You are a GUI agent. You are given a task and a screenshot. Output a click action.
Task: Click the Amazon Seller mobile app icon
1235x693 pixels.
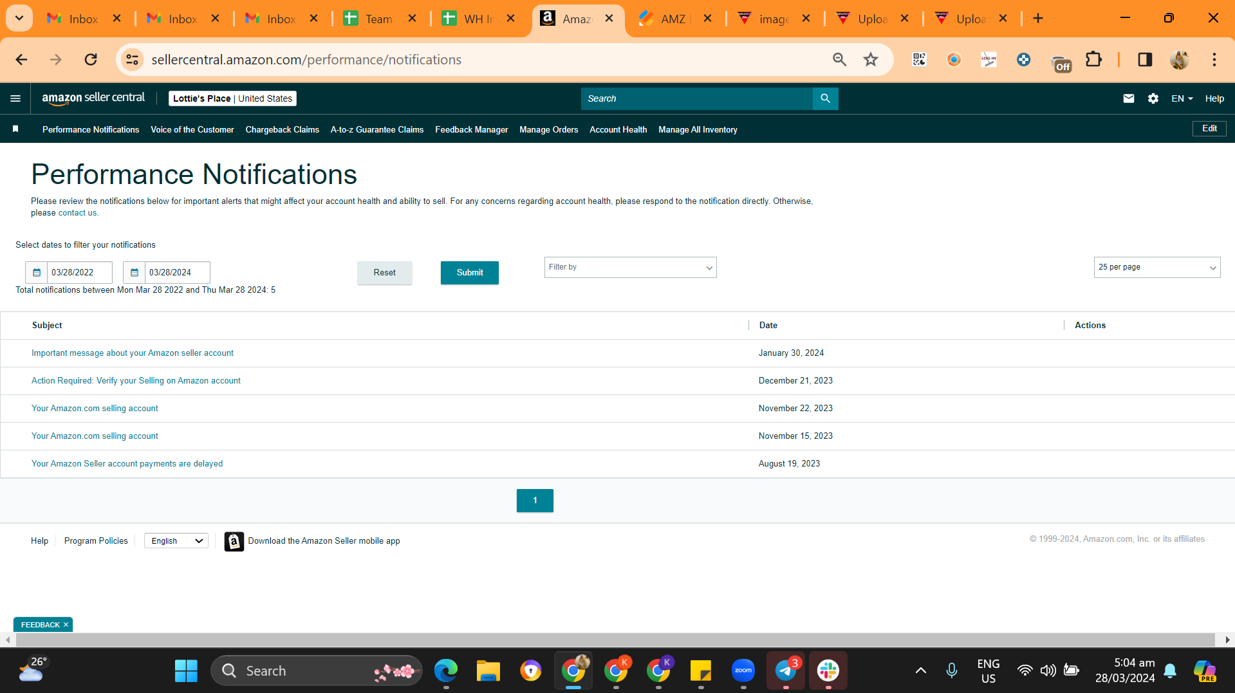(234, 541)
